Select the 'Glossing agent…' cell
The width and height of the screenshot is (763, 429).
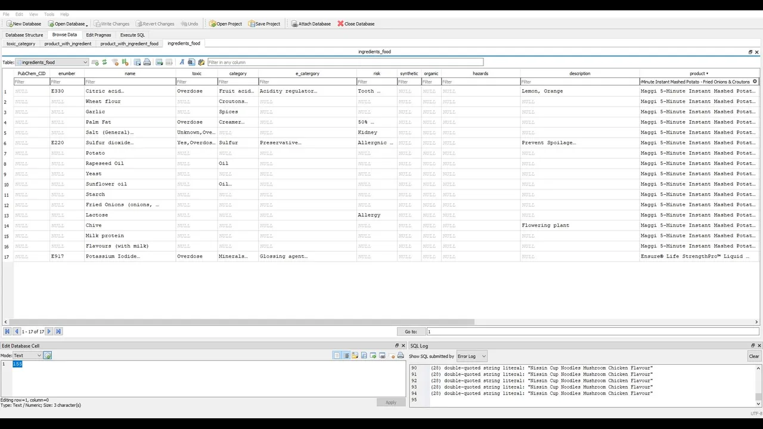tap(308, 256)
